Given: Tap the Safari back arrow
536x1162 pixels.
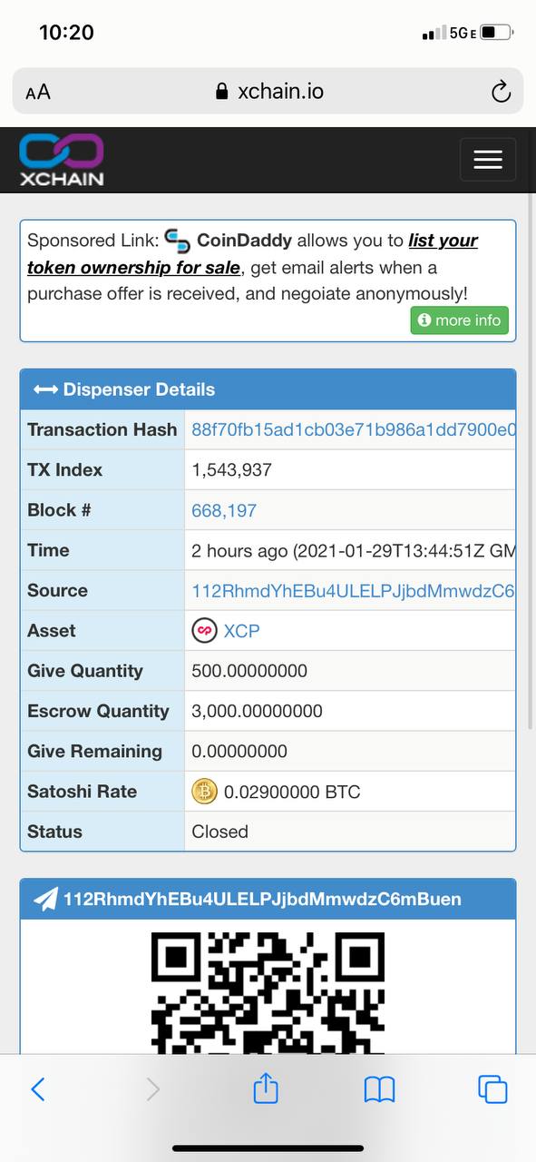Looking at the screenshot, I should click(38, 1088).
